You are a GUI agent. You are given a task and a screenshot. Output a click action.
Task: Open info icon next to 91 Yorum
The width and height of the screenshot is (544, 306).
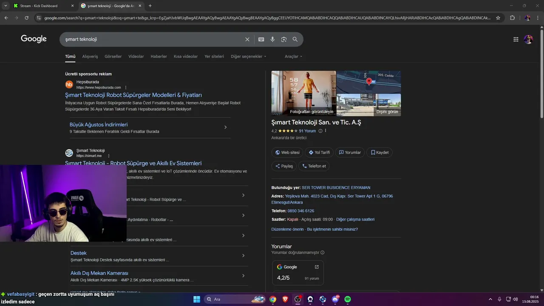[x=320, y=131]
